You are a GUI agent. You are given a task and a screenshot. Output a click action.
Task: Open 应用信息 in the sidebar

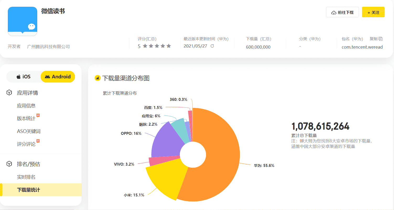click(26, 106)
